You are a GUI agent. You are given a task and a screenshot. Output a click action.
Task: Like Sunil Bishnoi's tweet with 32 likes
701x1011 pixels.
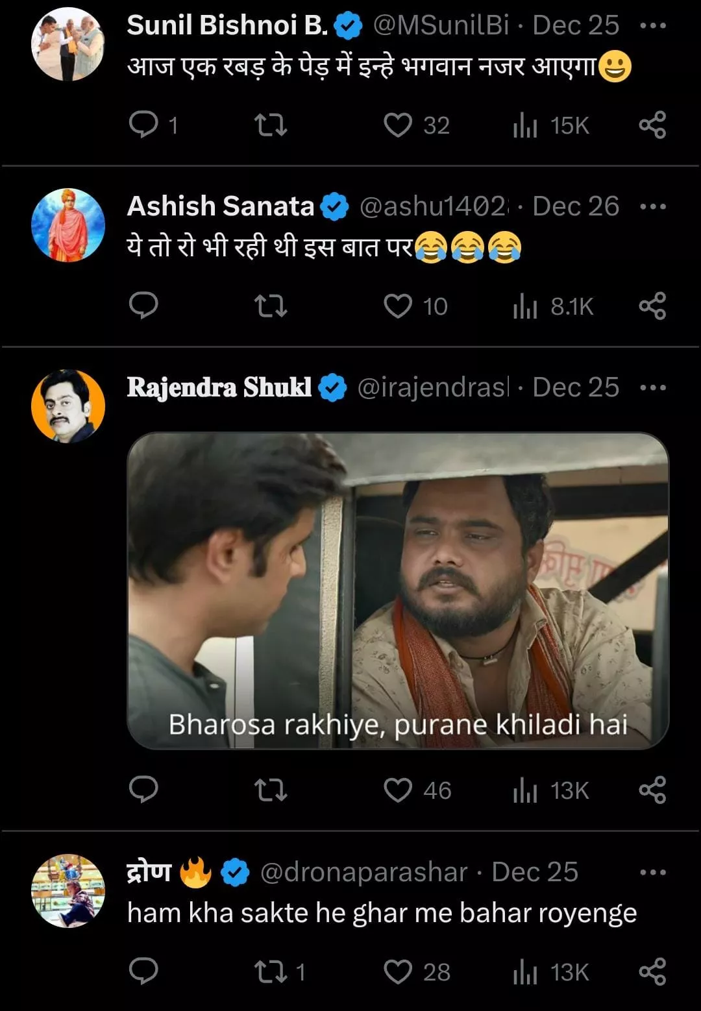[398, 125]
